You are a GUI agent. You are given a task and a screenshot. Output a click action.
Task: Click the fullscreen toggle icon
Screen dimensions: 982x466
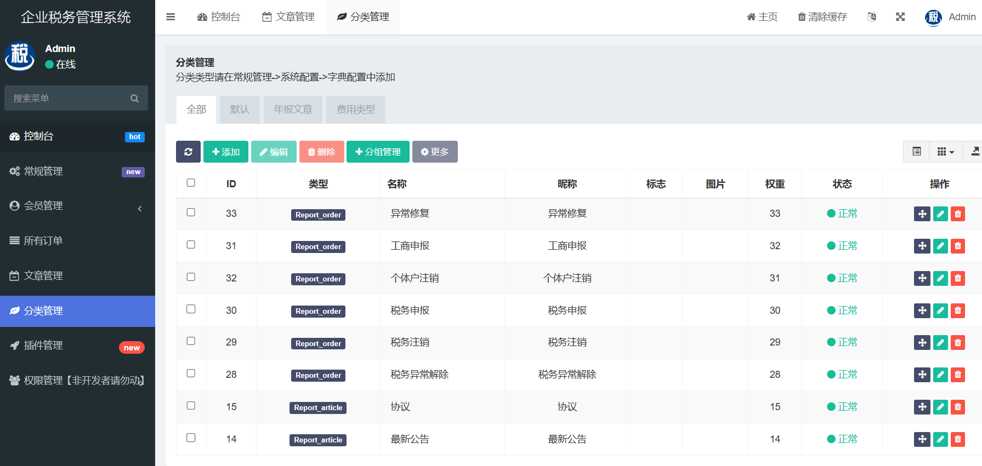(900, 17)
